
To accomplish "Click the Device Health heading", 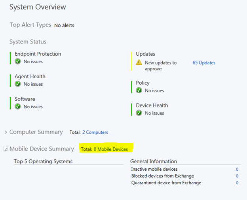I will [x=152, y=105].
